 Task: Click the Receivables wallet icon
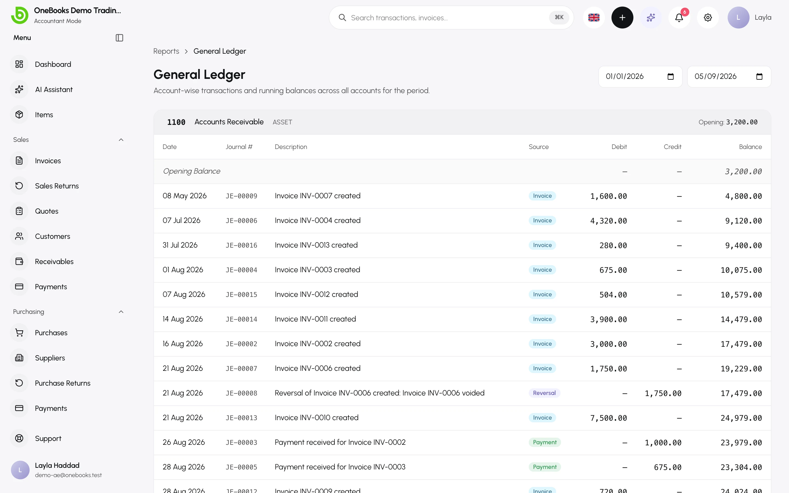[x=19, y=262]
